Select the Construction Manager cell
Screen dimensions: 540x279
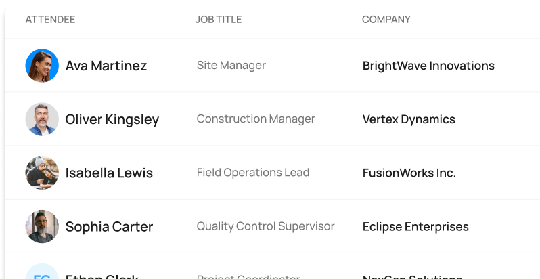256,119
